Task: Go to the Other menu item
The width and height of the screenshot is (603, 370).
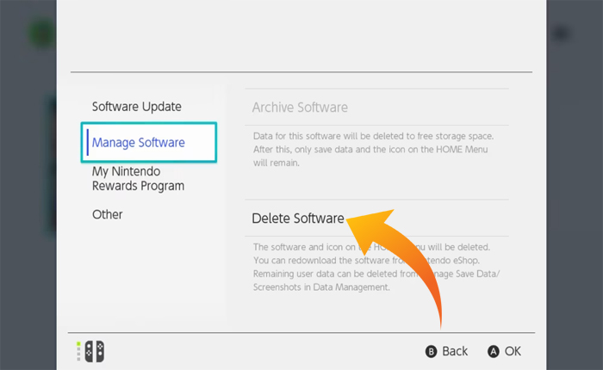Action: (x=108, y=214)
